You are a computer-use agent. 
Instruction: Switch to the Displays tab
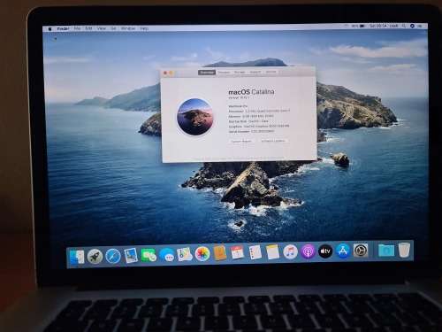pos(224,73)
